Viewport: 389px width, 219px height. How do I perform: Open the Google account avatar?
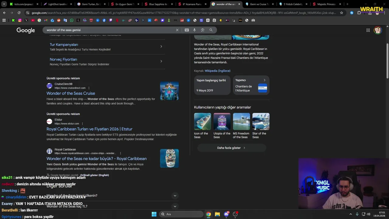coord(378,30)
